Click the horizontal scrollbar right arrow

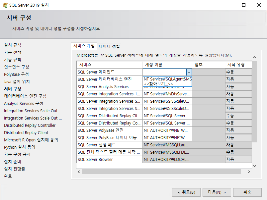[x=249, y=172]
